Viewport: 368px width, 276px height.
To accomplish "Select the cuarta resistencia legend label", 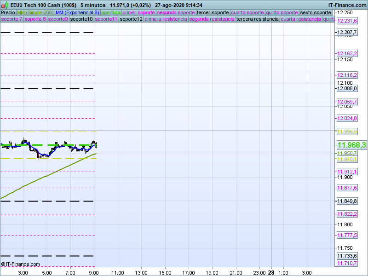I will 301,19.
